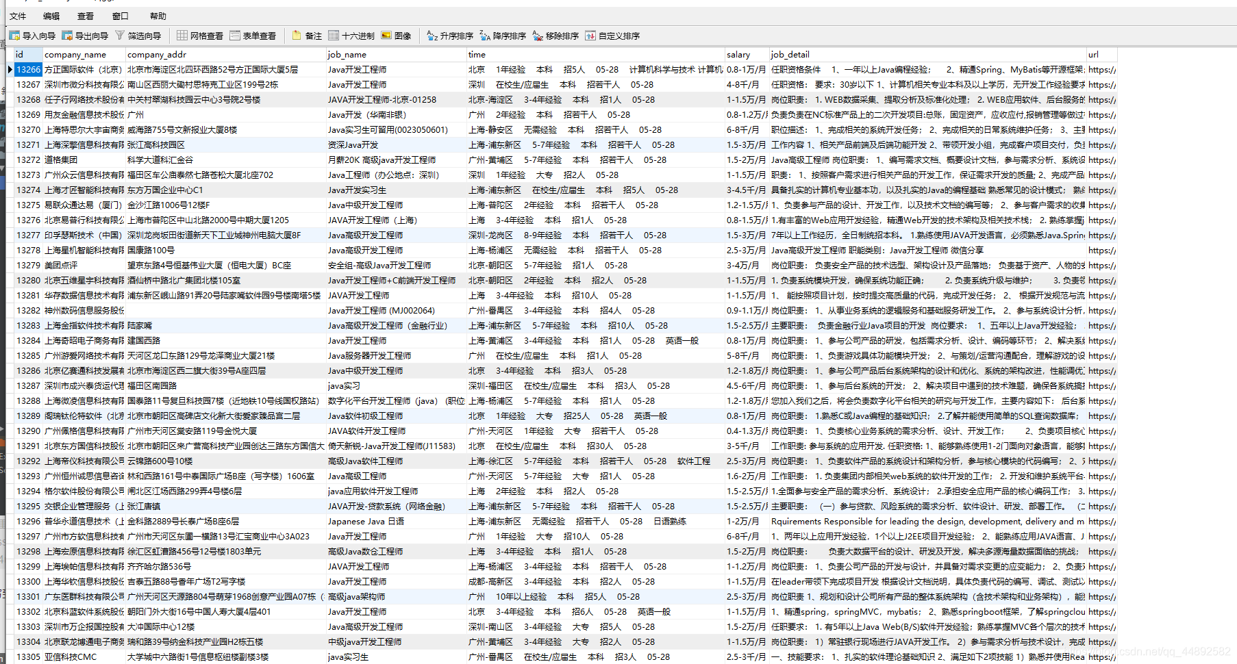Screen dimensions: 1237x664
Task: Click address cell 张江高科技园区
Action: pos(225,144)
